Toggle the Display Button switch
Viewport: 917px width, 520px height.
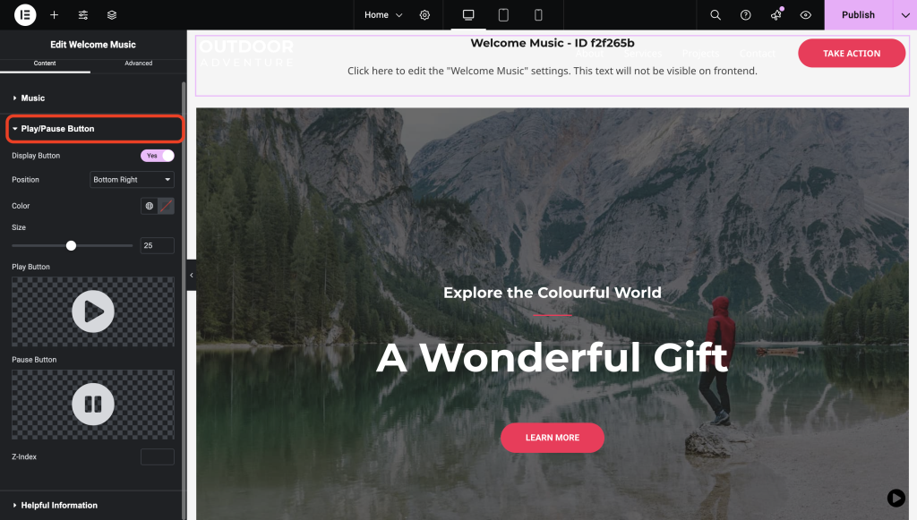158,156
